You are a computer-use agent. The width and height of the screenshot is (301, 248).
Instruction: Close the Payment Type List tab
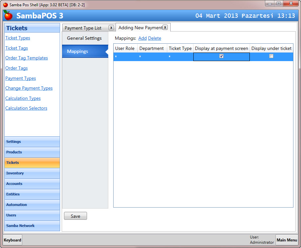111,28
